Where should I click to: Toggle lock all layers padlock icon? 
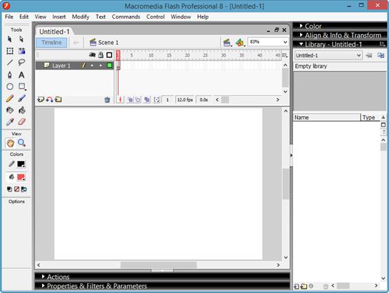click(101, 55)
